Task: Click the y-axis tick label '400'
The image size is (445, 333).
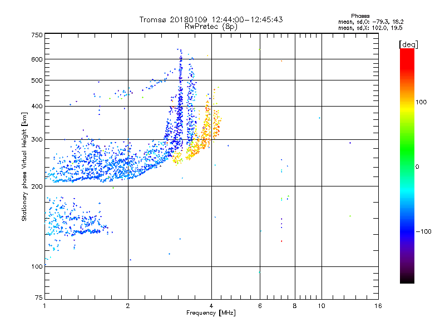Action: 37,106
